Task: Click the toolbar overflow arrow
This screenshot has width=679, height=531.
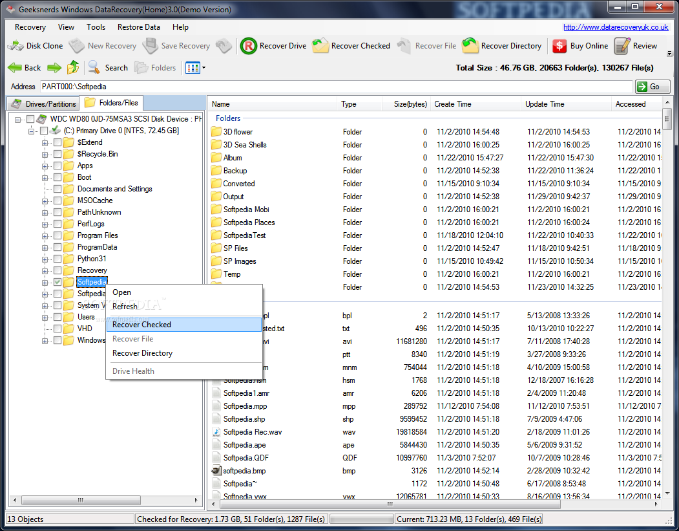Action: 670,54
